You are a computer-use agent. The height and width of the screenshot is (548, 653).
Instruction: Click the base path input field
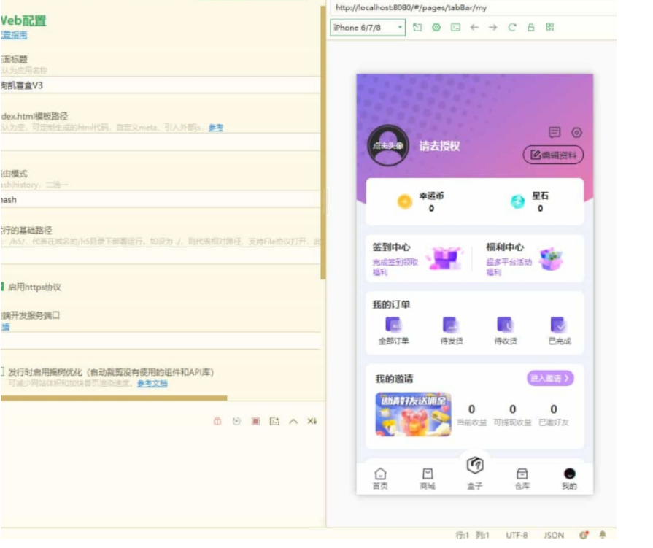click(x=161, y=256)
